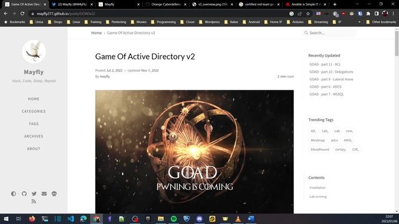The image size is (399, 224).
Task: Jump to Lab running in Contents
Action: [x=318, y=197]
